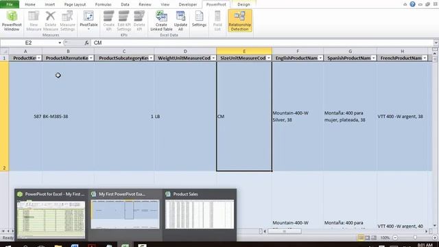The height and width of the screenshot is (247, 439).
Task: Open Product Sales window thumbnail
Action: pyautogui.click(x=200, y=215)
